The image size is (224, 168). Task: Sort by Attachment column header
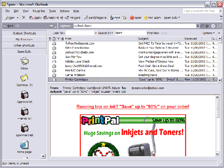(x=63, y=39)
